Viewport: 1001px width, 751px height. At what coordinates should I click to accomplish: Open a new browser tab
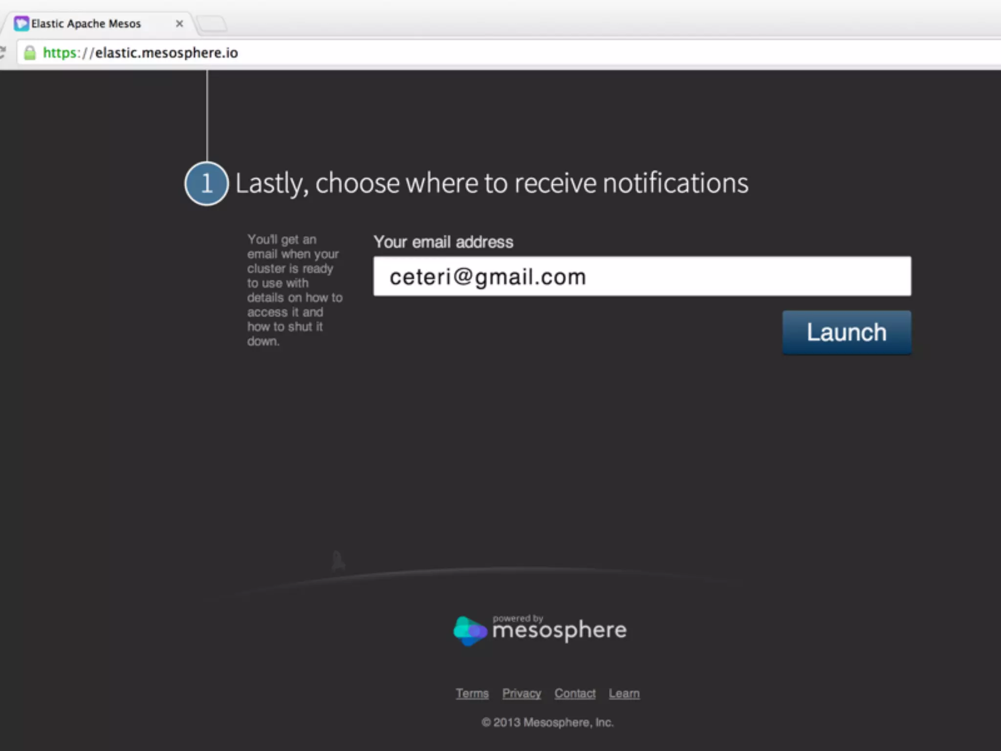(212, 23)
